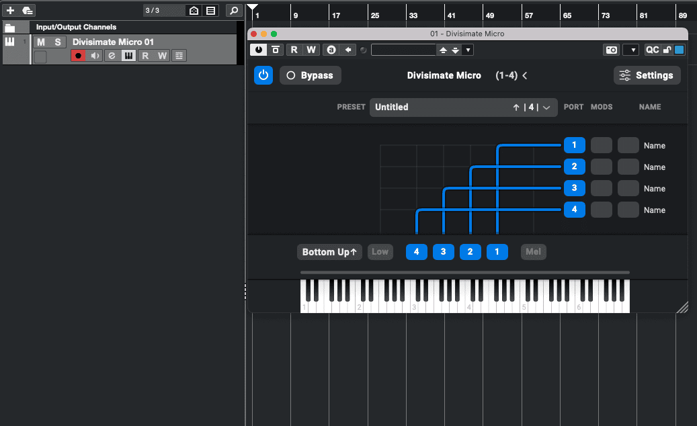Click the A/B setting 'a' icon
This screenshot has width=697, height=426.
[x=331, y=50]
